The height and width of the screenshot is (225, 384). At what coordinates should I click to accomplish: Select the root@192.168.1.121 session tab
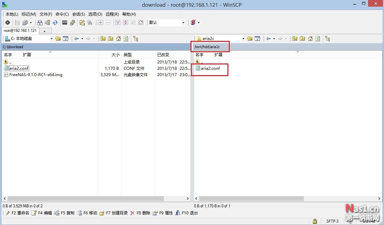point(20,31)
